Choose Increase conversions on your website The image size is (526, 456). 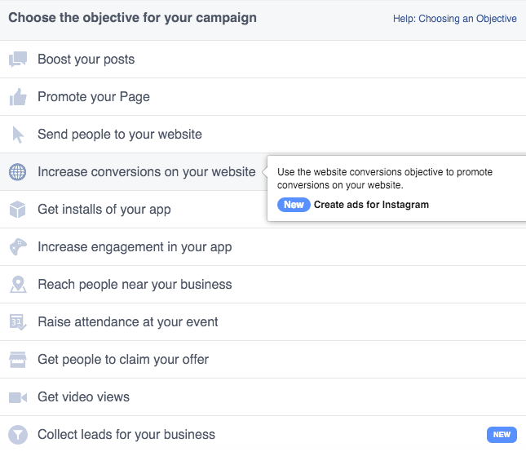pyautogui.click(x=147, y=172)
